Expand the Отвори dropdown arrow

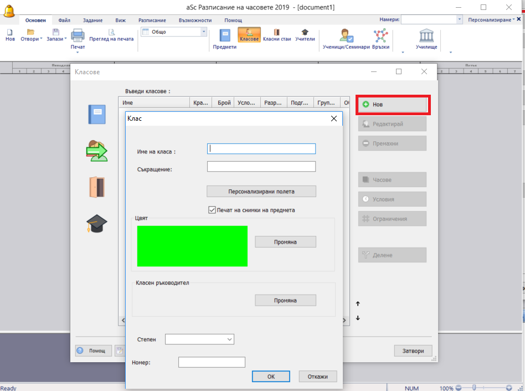tap(41, 39)
